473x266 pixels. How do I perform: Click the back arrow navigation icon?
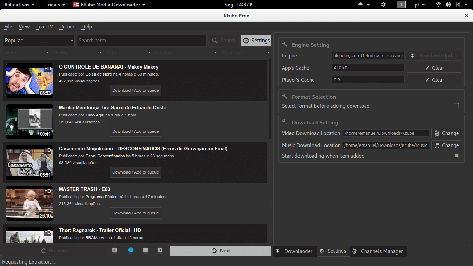tap(115, 250)
